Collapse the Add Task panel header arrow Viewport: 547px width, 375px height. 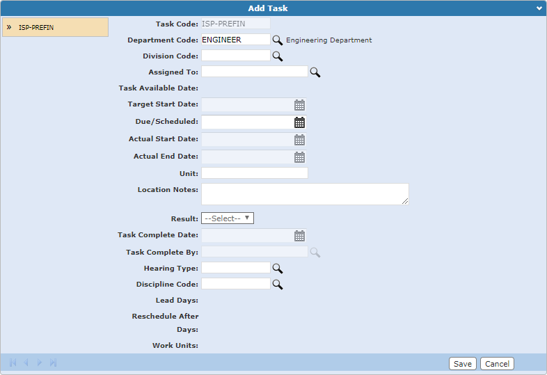539,8
